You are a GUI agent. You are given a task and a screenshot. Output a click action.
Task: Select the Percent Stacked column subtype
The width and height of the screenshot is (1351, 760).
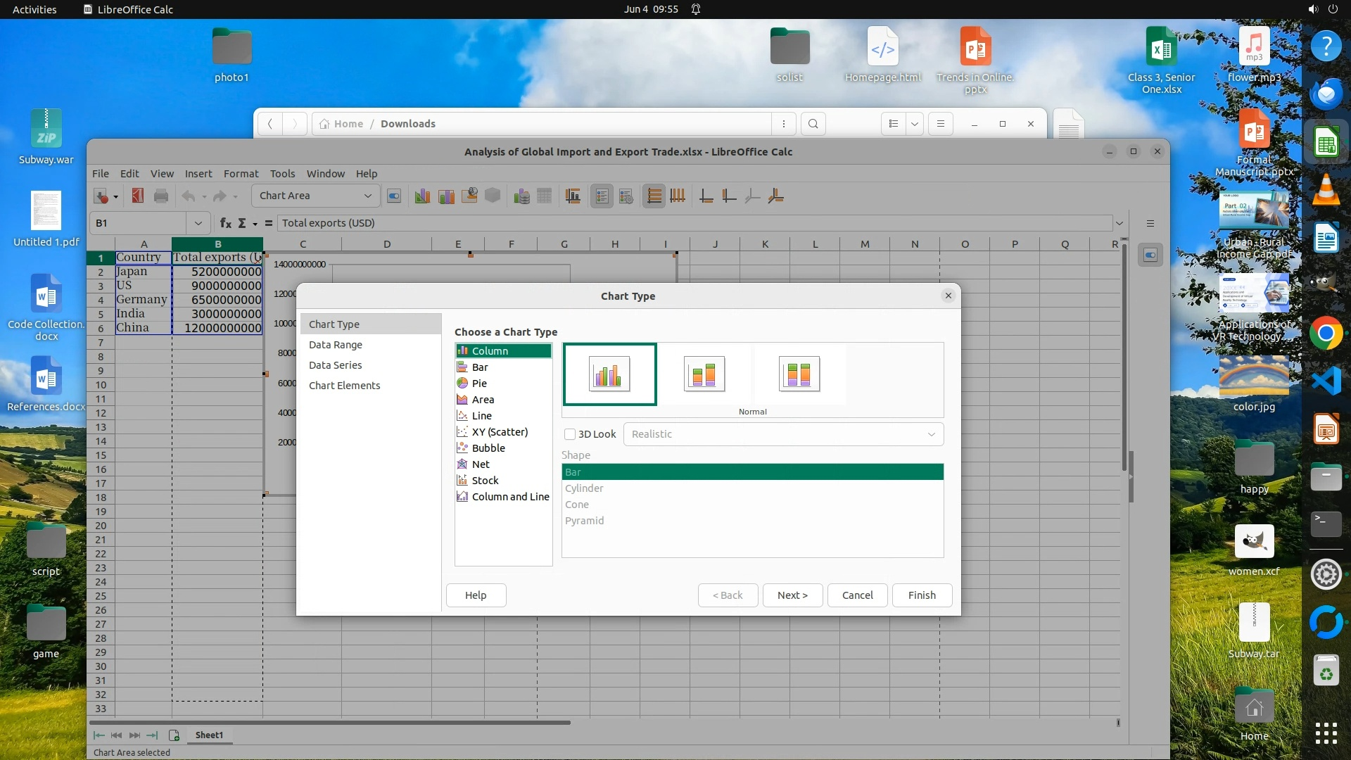[x=799, y=374]
